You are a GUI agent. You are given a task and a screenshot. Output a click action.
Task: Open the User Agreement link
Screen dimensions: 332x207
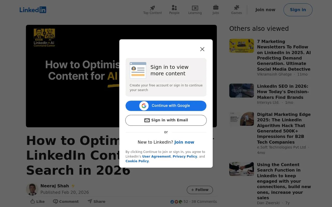coord(156,156)
